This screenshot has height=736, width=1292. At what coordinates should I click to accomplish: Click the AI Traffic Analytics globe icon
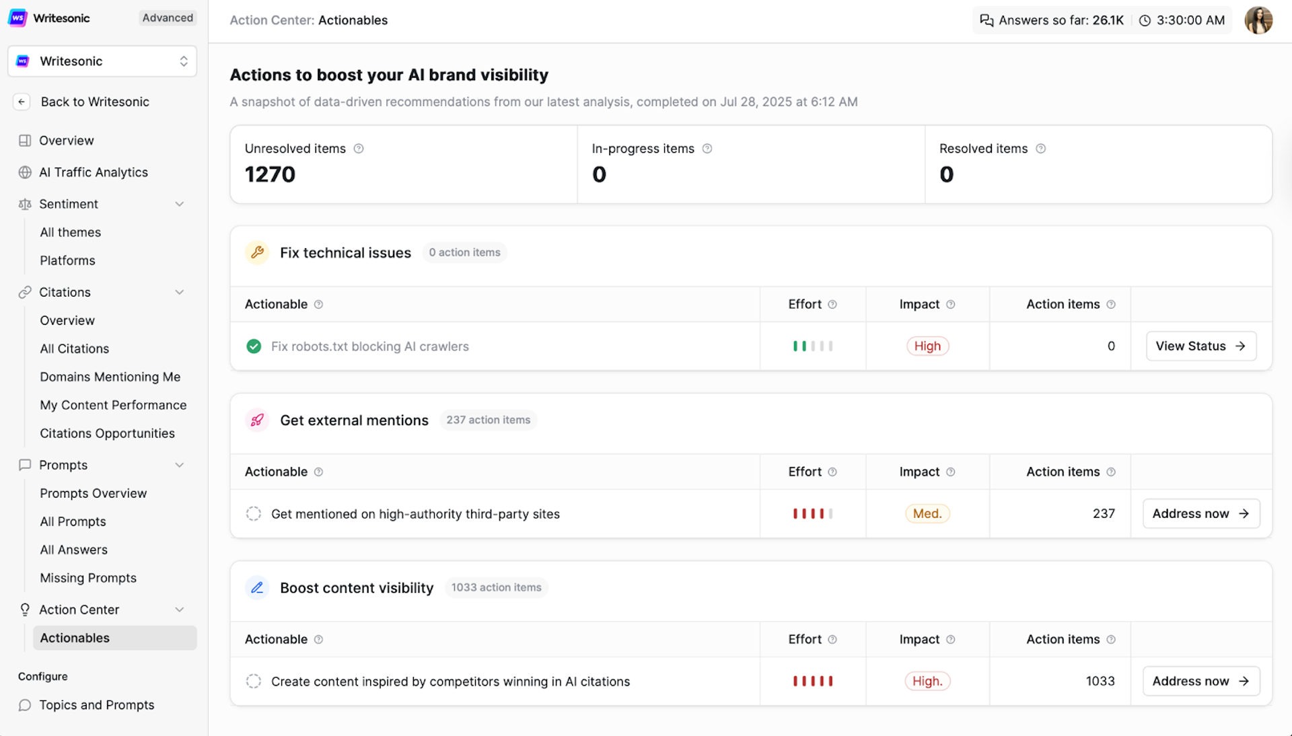click(x=25, y=172)
